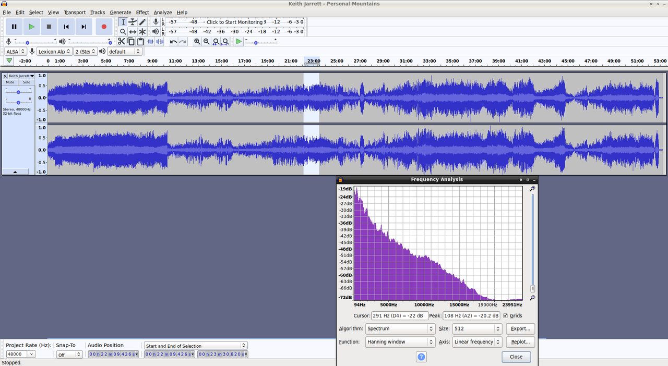668x366 pixels.
Task: Solo the Keith Jarrett track
Action: 26,82
